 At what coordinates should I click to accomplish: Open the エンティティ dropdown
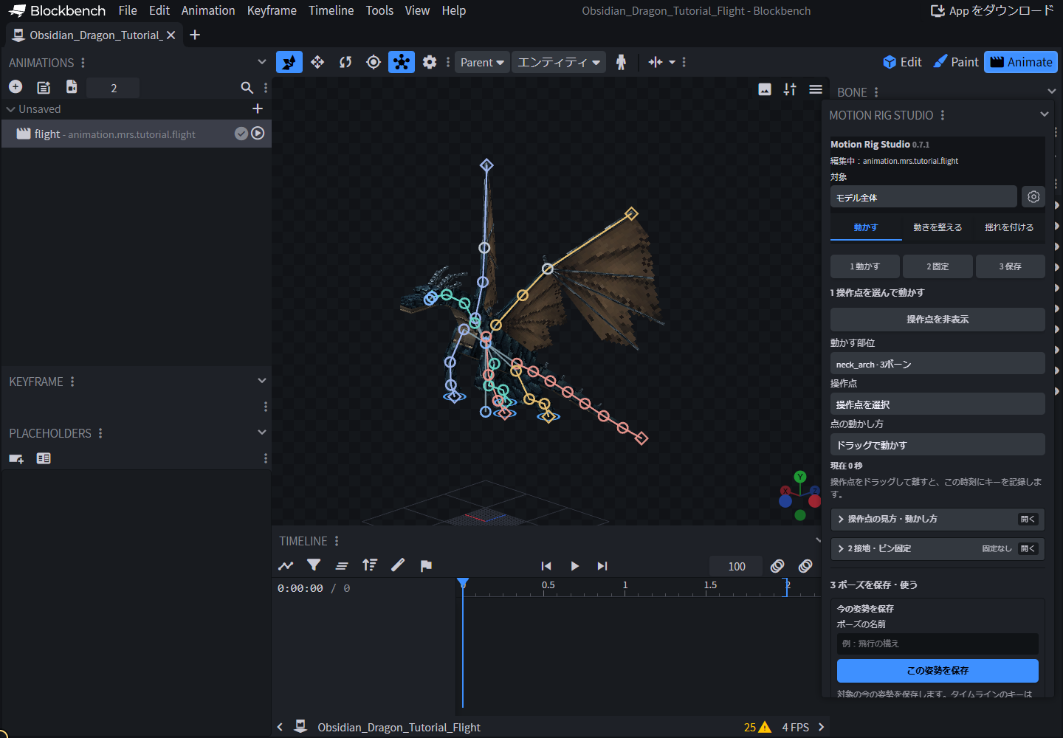click(559, 62)
